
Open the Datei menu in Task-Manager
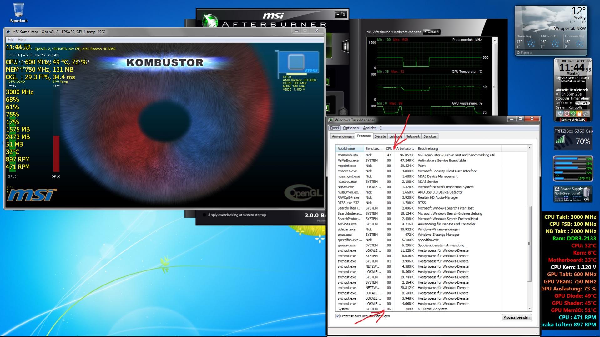click(x=334, y=128)
